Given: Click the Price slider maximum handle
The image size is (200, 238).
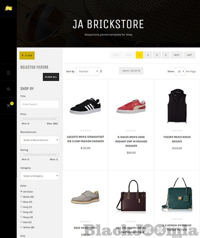Looking at the screenshot, I should pos(57,119).
